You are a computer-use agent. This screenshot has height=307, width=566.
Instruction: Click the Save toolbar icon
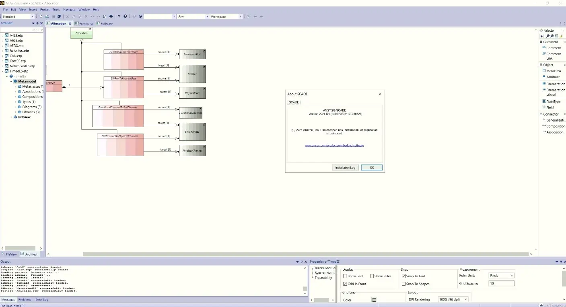53,16
